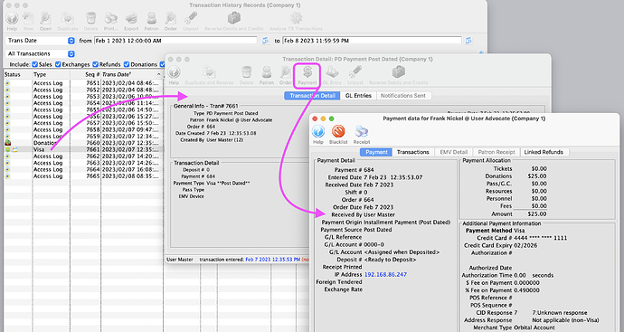
Task: Sort by Type column header
Action: point(51,74)
